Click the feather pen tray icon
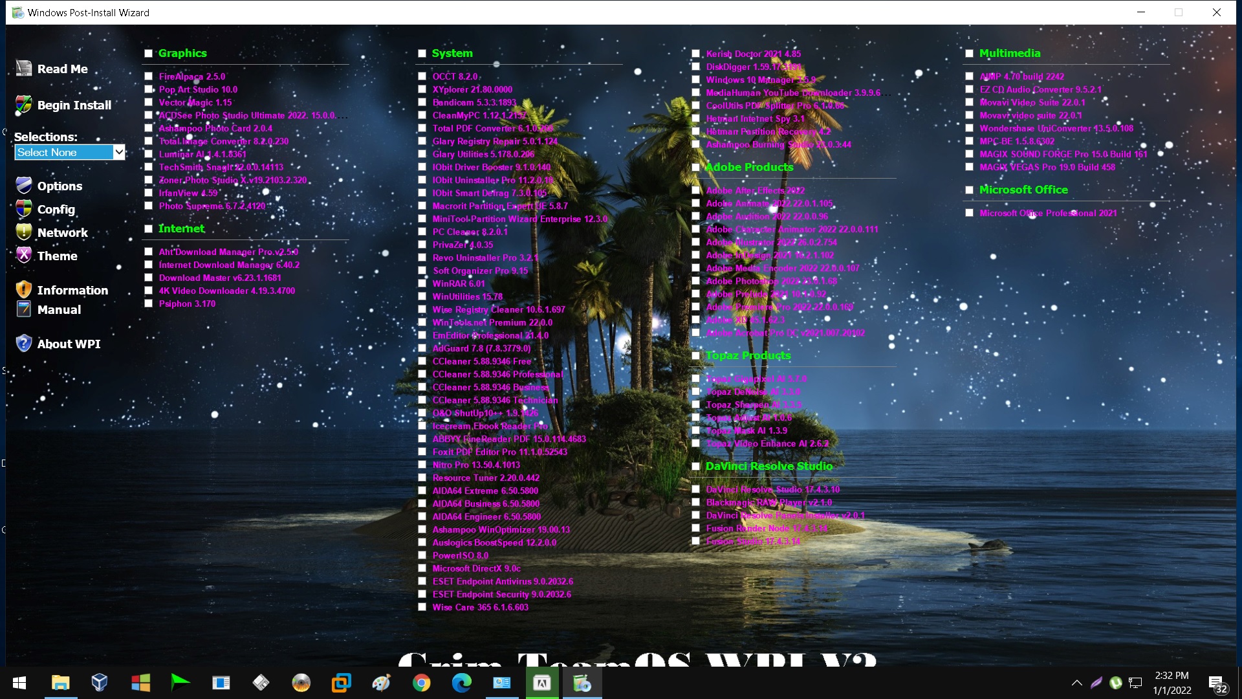1242x699 pixels. pos(1096,683)
